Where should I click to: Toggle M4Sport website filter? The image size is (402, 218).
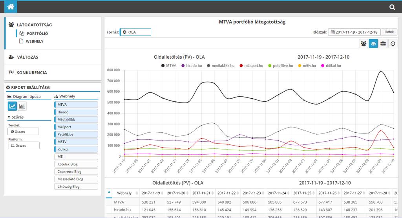[x=76, y=127]
